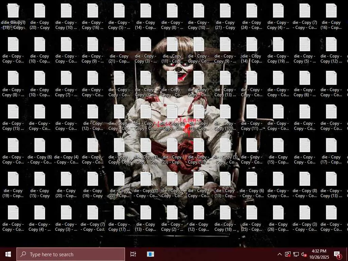Viewport: 348px width, 261px height.
Task: Open the security alert tray icon
Action: pyautogui.click(x=288, y=254)
